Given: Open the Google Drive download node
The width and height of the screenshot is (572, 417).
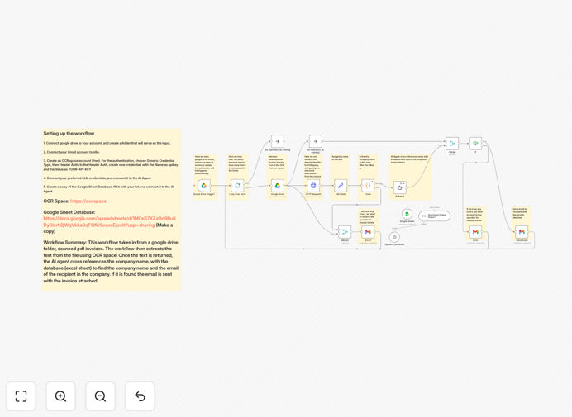Looking at the screenshot, I should coord(278,186).
